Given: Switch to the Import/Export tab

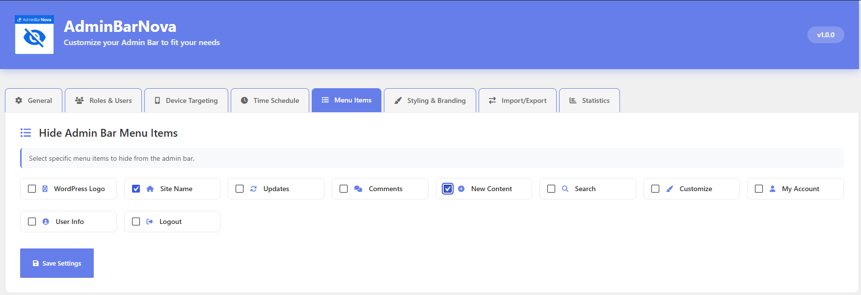Looking at the screenshot, I should point(518,100).
